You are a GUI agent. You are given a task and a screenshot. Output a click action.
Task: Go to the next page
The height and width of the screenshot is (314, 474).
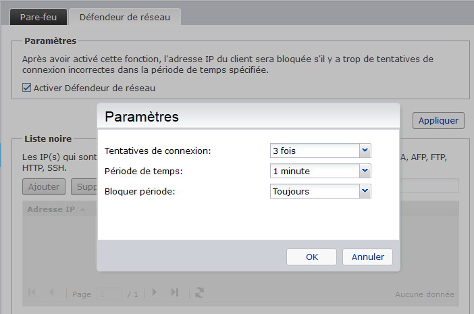(x=155, y=292)
